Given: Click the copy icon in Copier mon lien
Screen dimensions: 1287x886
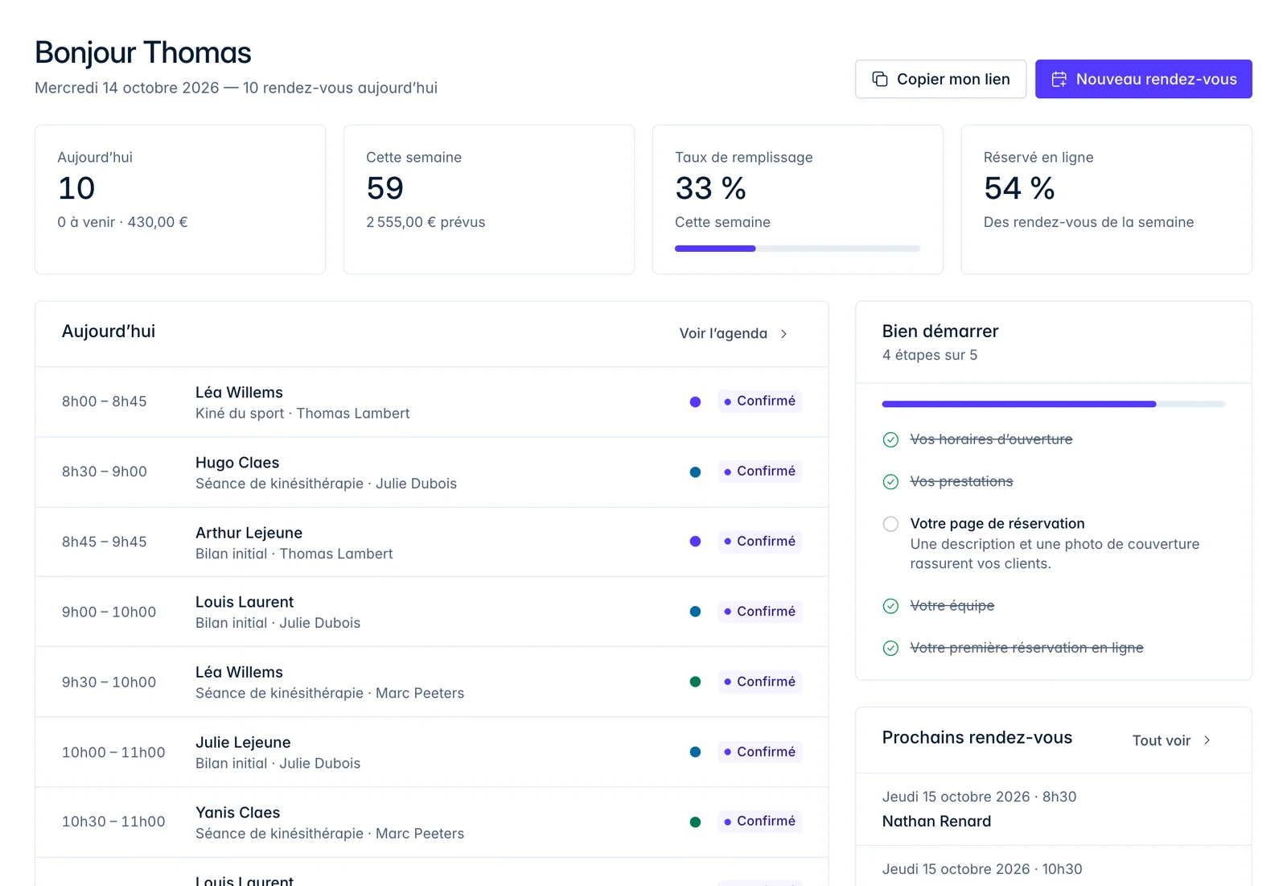Looking at the screenshot, I should click(x=880, y=79).
